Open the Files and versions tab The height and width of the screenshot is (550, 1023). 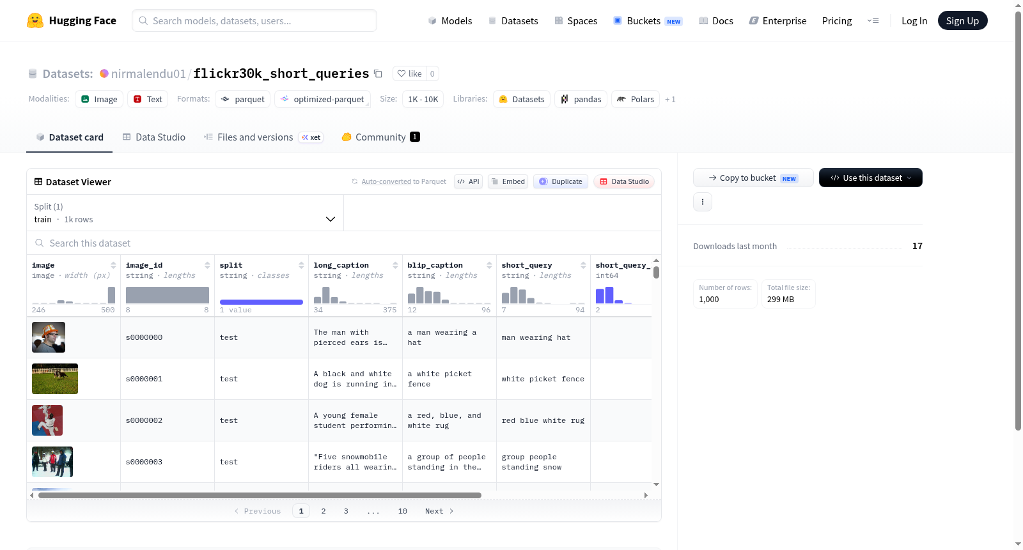(263, 137)
